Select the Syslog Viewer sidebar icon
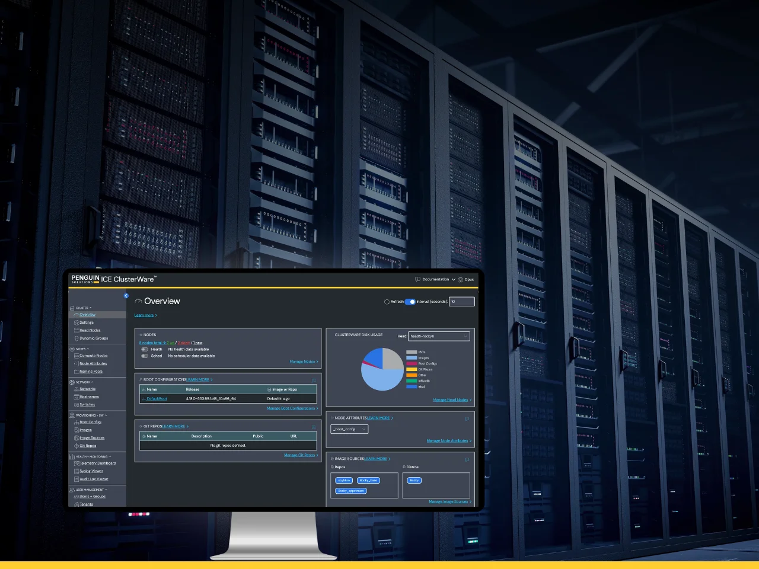Screen dimensions: 759x569 [76, 471]
